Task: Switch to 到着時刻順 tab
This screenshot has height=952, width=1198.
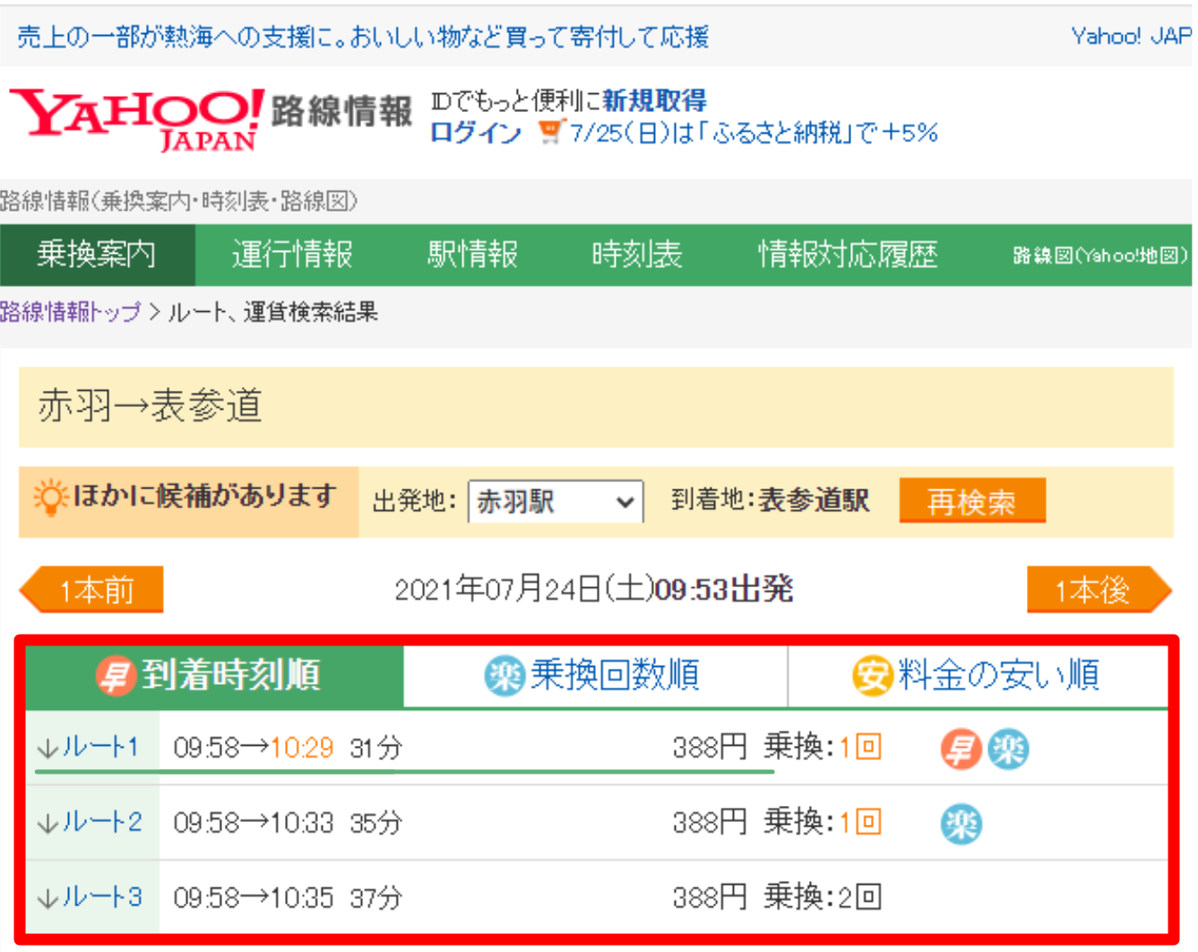Action: point(215,676)
